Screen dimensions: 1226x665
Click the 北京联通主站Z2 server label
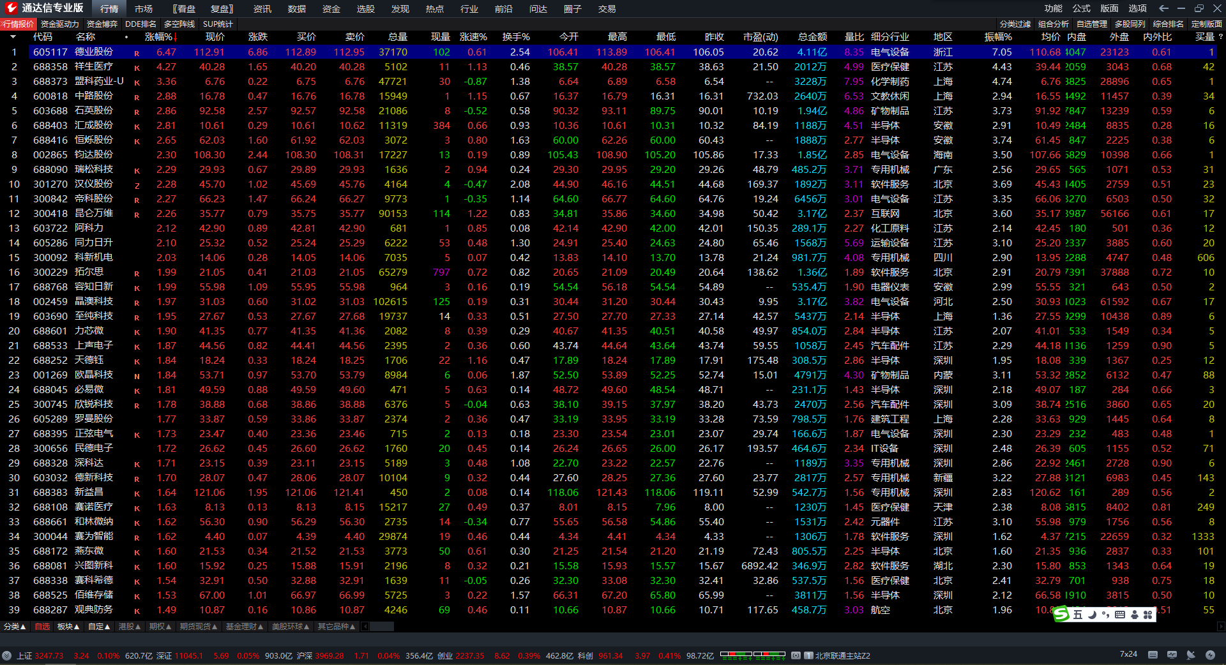(x=842, y=655)
